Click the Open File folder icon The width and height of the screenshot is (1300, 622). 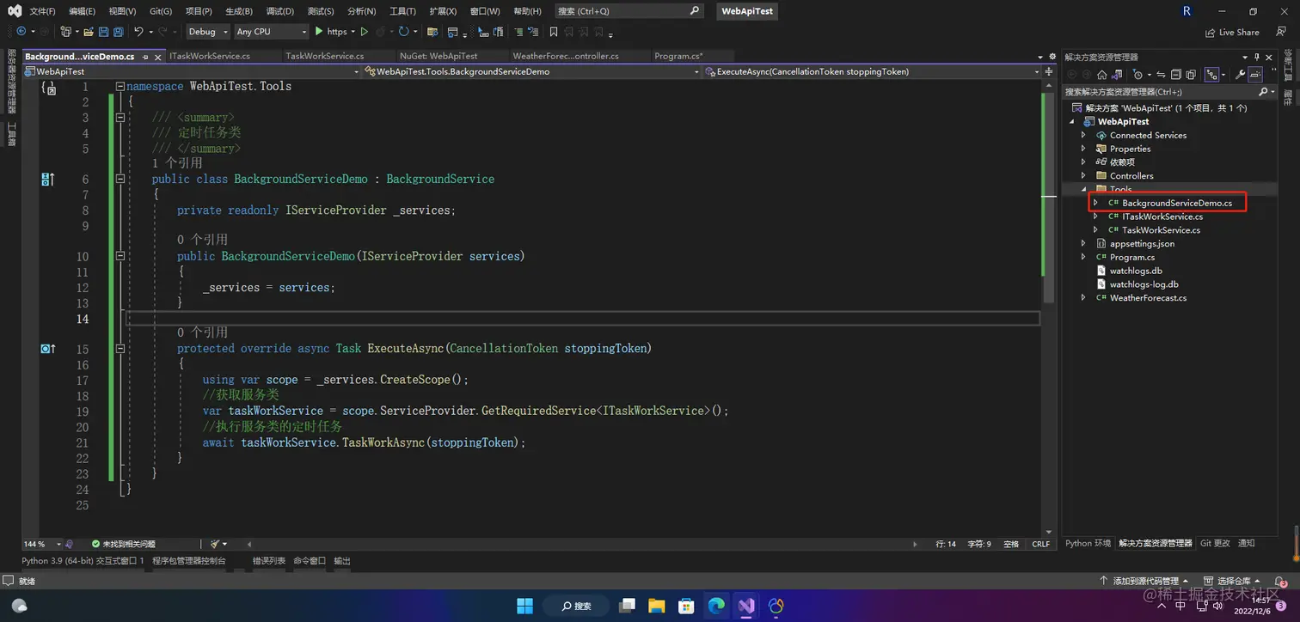pyautogui.click(x=89, y=32)
